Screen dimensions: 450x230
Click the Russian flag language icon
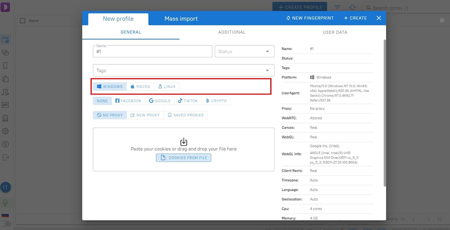pos(5,215)
